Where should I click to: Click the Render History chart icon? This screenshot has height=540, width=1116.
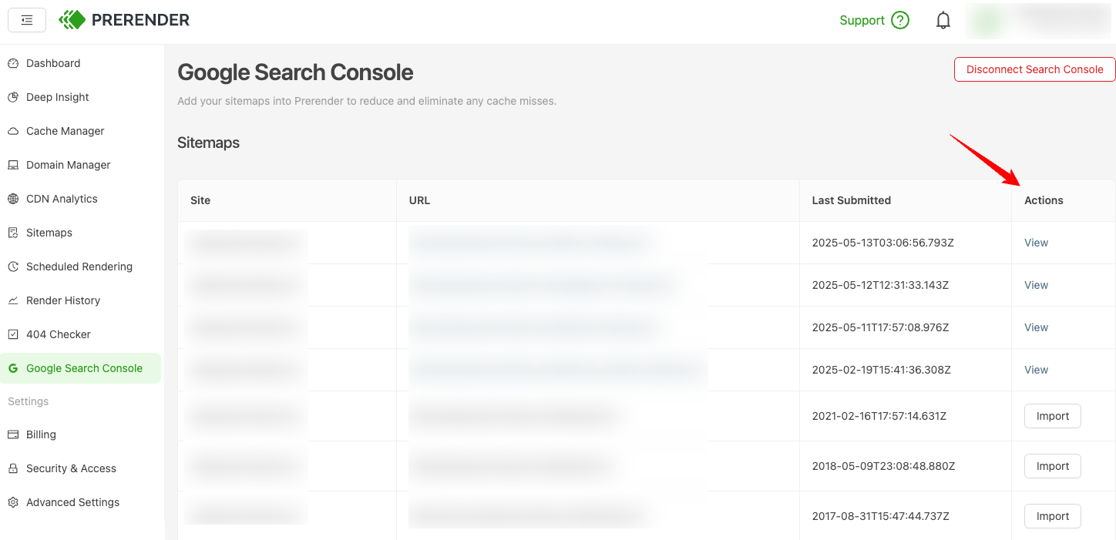tap(13, 300)
